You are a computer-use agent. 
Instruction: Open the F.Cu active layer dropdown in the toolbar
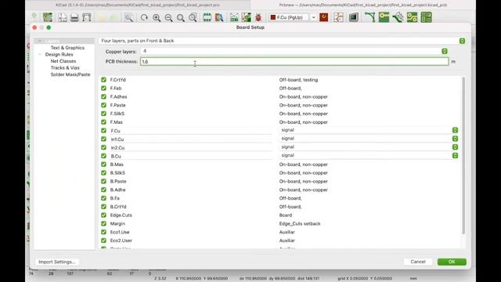point(313,17)
